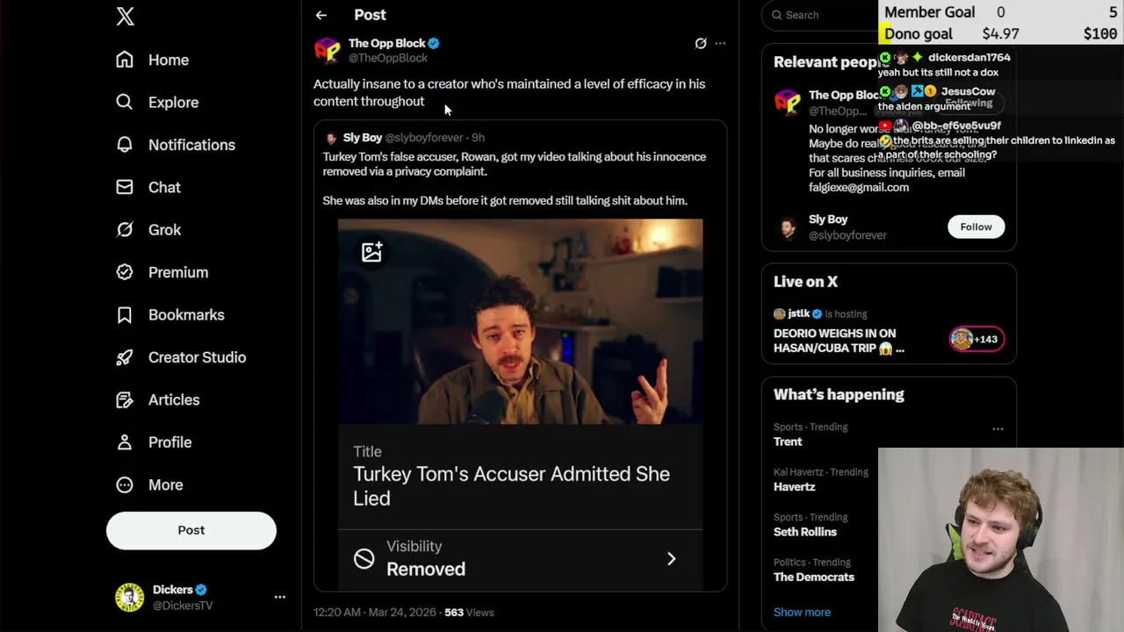Open @TheOppBlock handle link
The height and width of the screenshot is (632, 1124).
click(x=388, y=58)
